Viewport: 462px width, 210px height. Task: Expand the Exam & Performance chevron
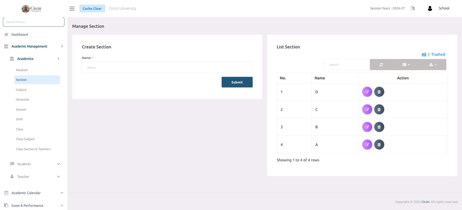[62, 206]
